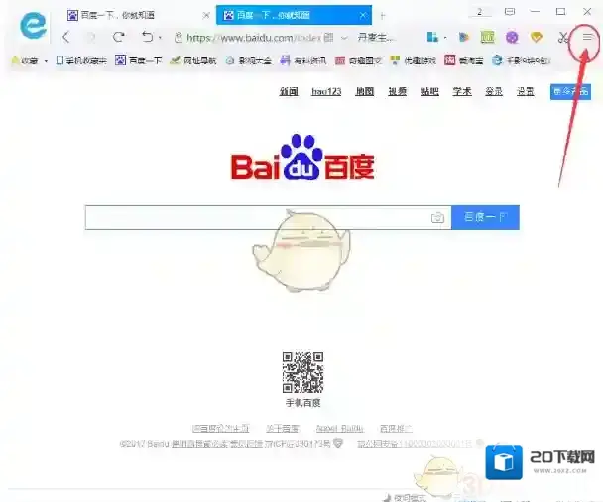Viewport: 603px width, 502px height.
Task: Click the 百度推广 footer link
Action: [x=396, y=428]
